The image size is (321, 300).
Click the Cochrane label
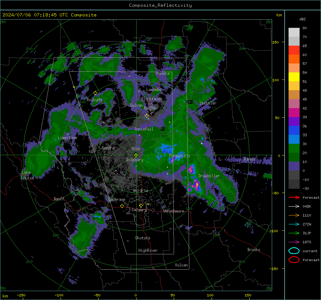pyautogui.click(x=117, y=199)
